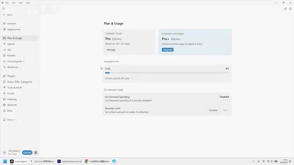Click the open-file icon in top-right corner
Viewport: 294px width, 165px height.
[285, 9]
